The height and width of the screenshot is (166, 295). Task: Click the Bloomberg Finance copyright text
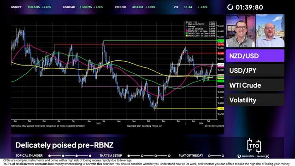coord(144,126)
